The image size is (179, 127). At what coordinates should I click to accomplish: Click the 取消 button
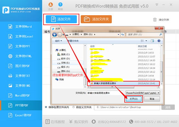[152, 99]
